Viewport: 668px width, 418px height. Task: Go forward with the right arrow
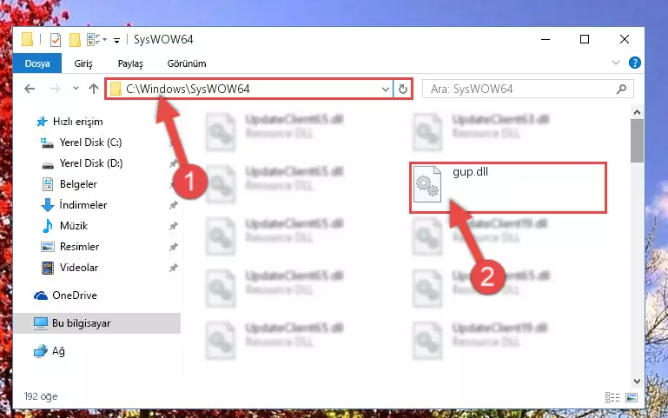tap(56, 89)
